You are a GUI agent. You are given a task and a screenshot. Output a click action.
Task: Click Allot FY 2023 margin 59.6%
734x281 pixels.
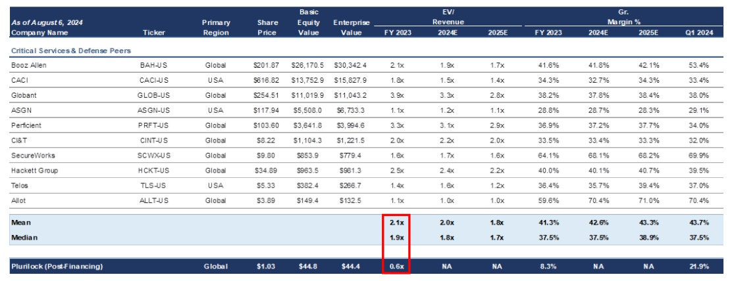click(x=547, y=200)
